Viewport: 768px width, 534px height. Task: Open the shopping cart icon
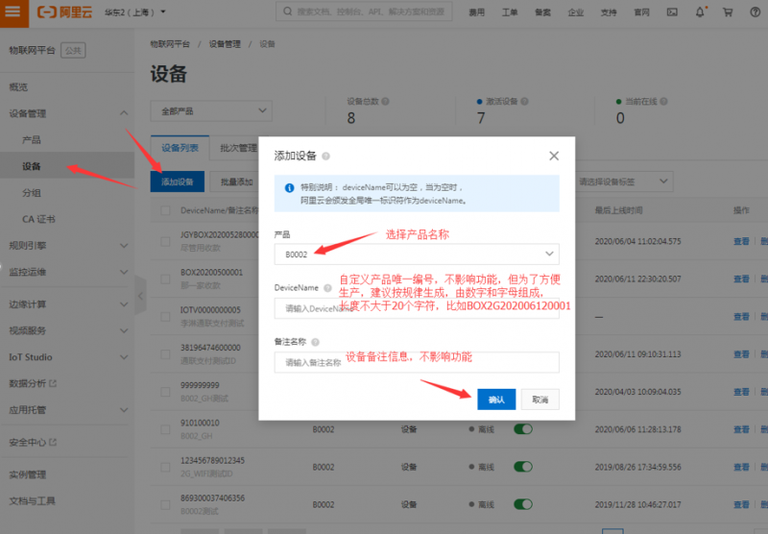pyautogui.click(x=728, y=12)
